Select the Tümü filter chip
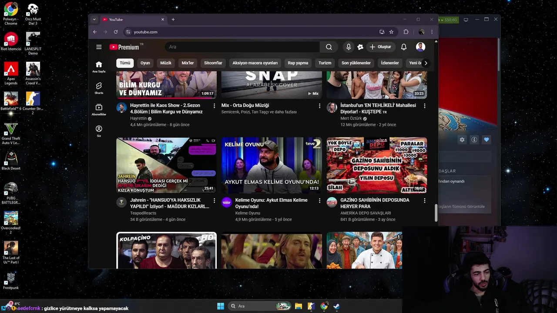Image resolution: width=557 pixels, height=313 pixels. (125, 63)
